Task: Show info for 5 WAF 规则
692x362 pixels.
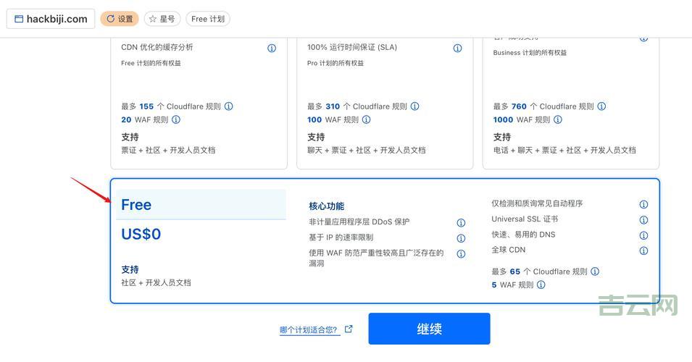Action: 541,285
